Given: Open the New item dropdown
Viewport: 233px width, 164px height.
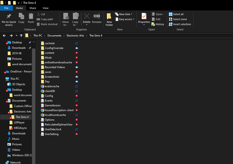Looking at the screenshot, I should pyautogui.click(x=123, y=14).
